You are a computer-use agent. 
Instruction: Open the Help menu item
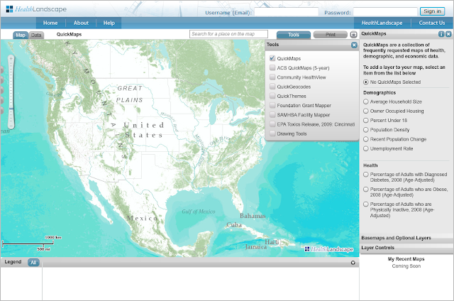click(x=109, y=23)
